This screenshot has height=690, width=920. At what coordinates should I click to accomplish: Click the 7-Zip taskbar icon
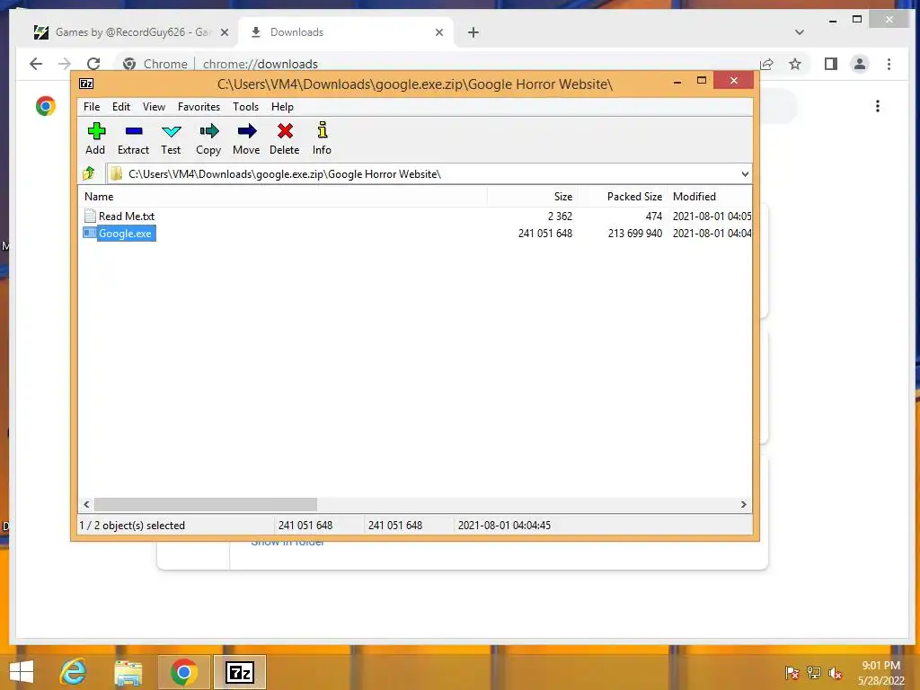pyautogui.click(x=239, y=672)
